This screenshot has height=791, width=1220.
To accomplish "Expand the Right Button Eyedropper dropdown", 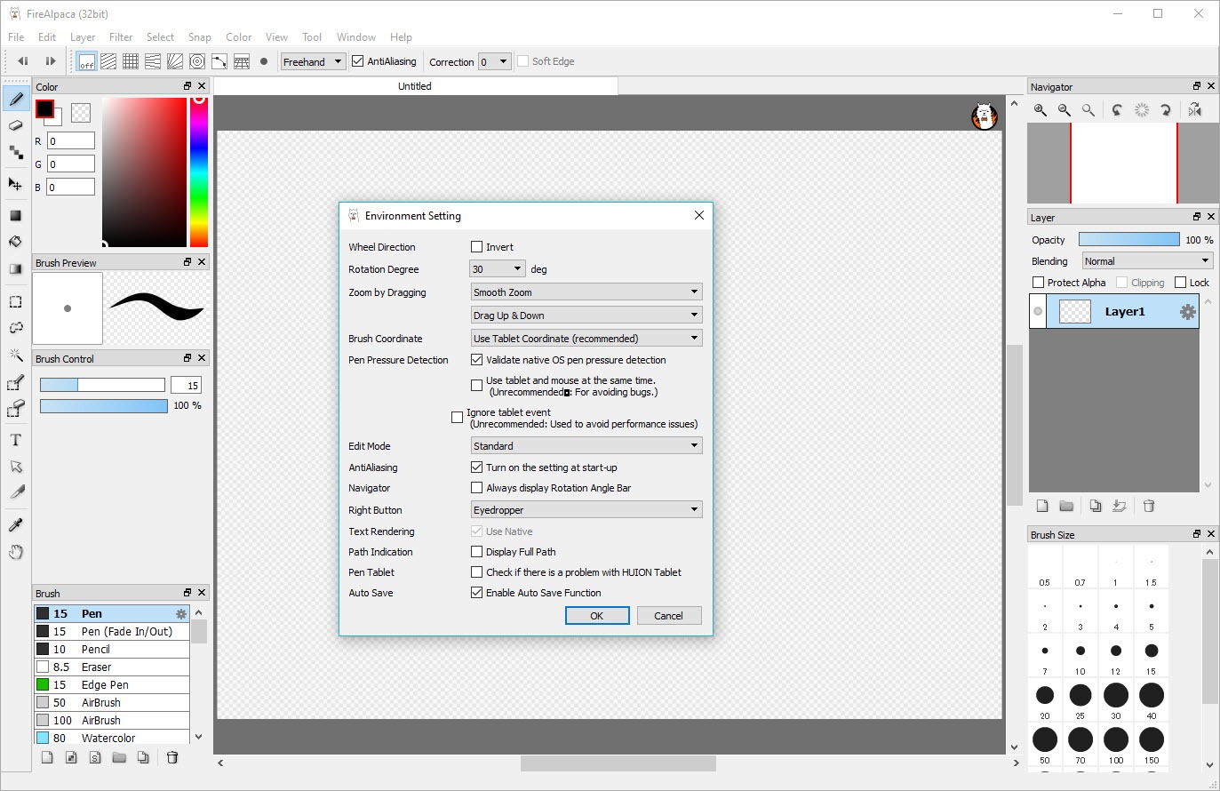I will click(586, 510).
